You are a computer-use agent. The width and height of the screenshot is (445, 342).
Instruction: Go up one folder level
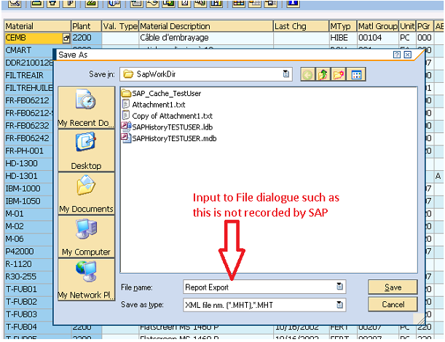(x=324, y=74)
